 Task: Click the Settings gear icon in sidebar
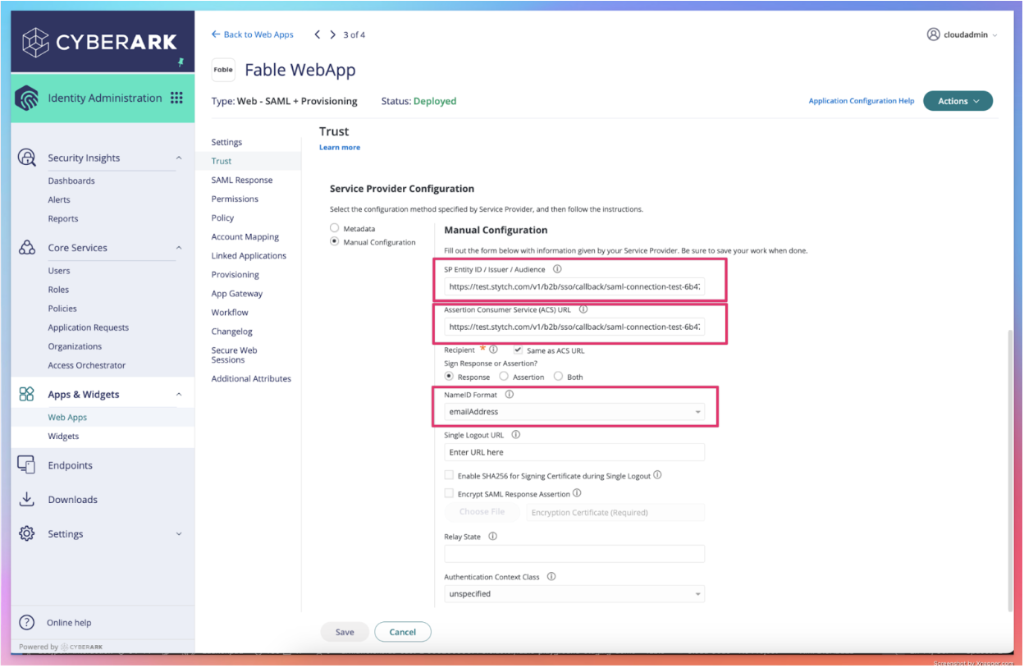click(x=26, y=533)
